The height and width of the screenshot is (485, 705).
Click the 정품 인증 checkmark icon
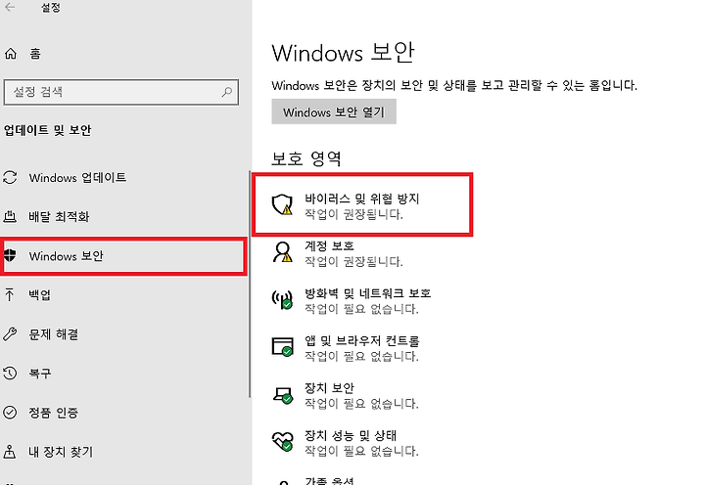coord(10,413)
